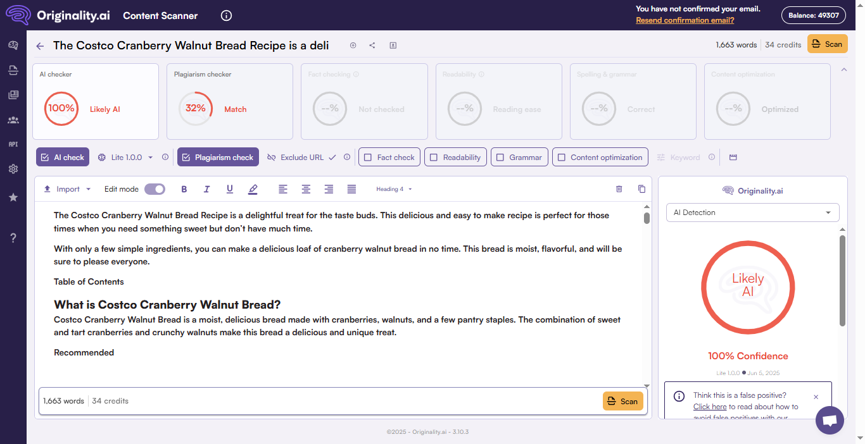Open the brain icon in the left sidebar
The width and height of the screenshot is (865, 444).
tap(13, 45)
